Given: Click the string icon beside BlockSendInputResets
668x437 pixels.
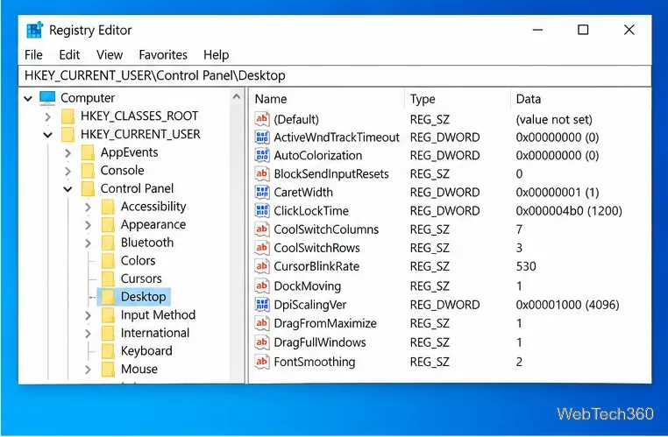Looking at the screenshot, I should (262, 173).
